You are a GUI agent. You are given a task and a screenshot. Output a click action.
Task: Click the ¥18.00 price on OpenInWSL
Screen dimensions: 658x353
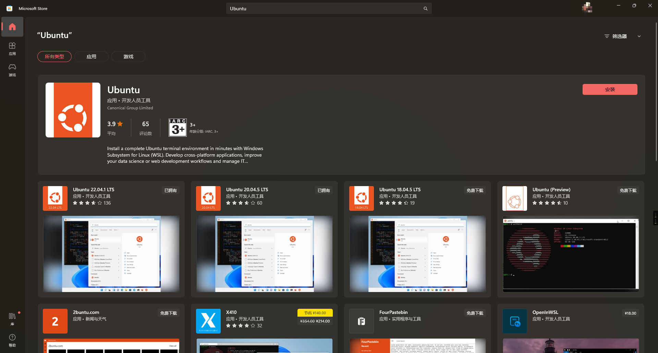pos(631,313)
